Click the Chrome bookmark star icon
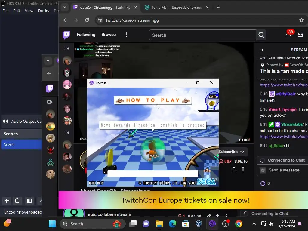 pos(301,20)
